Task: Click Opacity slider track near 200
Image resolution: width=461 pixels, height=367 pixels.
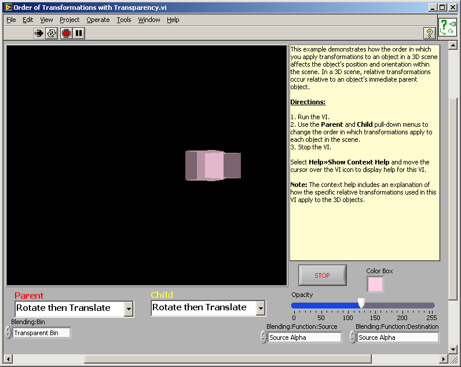Action: pyautogui.click(x=402, y=306)
